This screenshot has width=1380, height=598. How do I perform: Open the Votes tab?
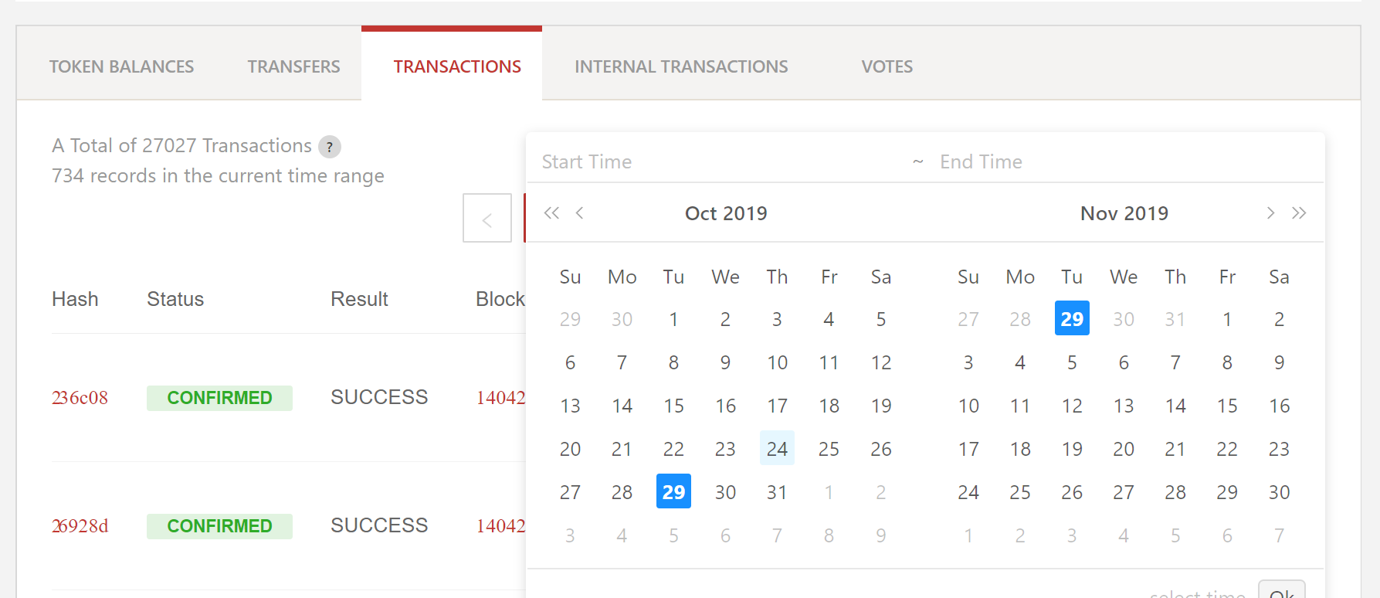887,67
